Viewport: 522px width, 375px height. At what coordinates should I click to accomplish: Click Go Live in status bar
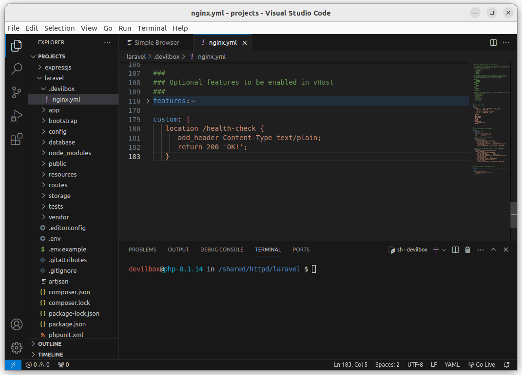pyautogui.click(x=482, y=364)
